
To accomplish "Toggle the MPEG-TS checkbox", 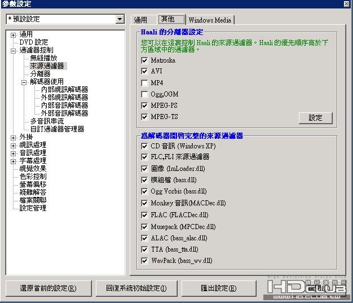I will [144, 117].
